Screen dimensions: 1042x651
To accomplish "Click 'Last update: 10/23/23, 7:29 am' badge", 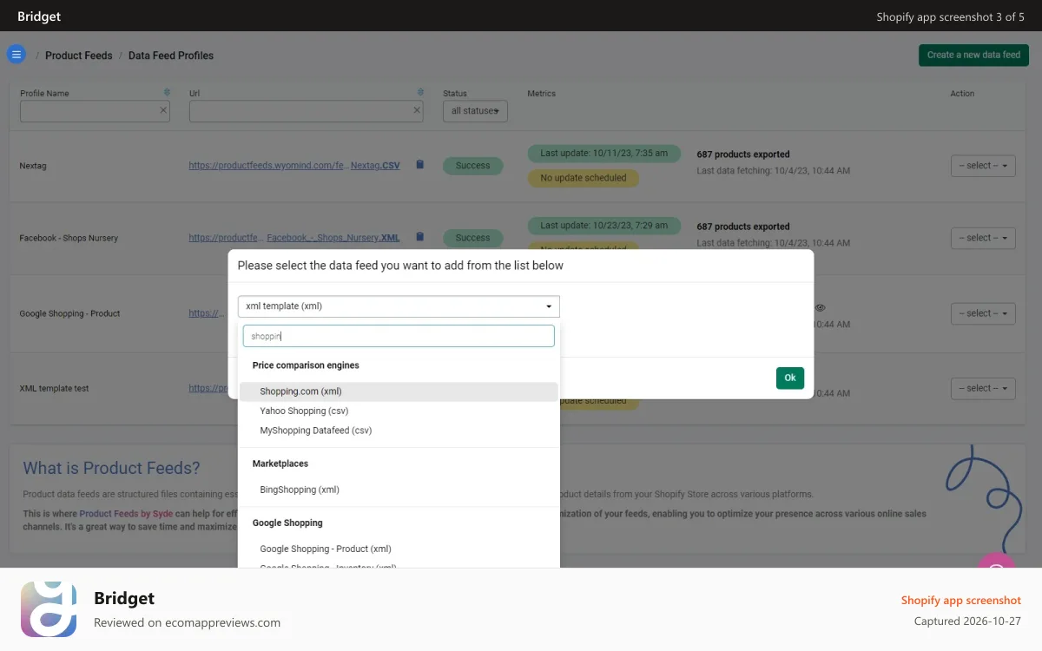I will pos(603,225).
